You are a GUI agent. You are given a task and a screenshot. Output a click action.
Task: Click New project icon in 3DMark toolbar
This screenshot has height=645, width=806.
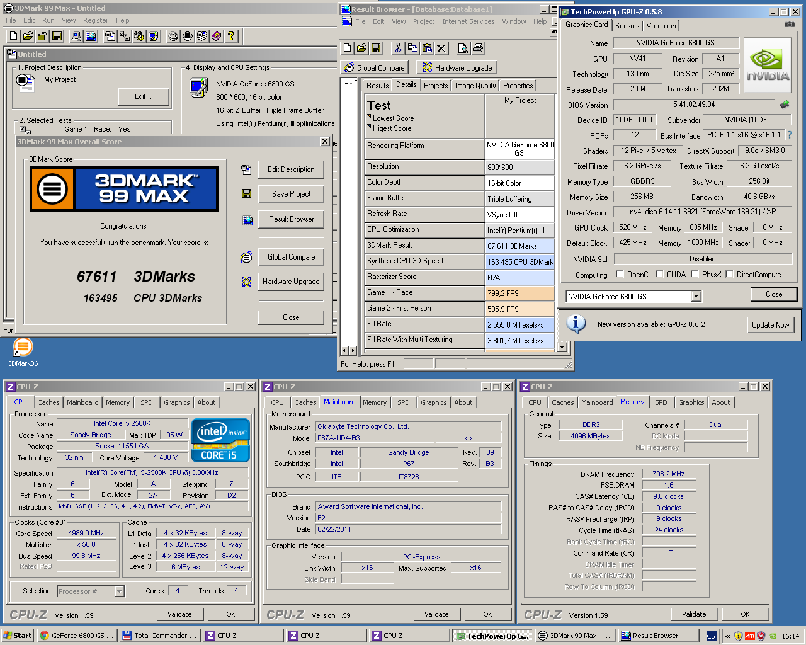point(14,37)
